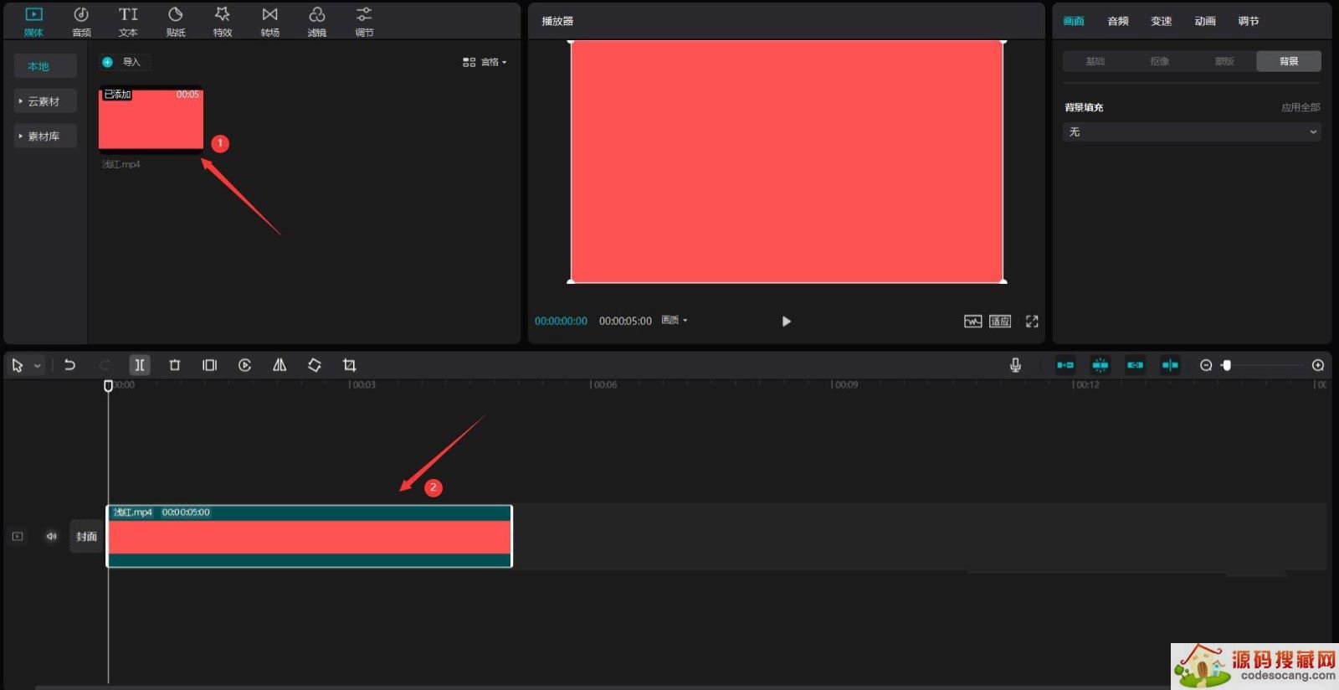
Task: Select the crop tool in timeline toolbar
Action: [x=349, y=365]
